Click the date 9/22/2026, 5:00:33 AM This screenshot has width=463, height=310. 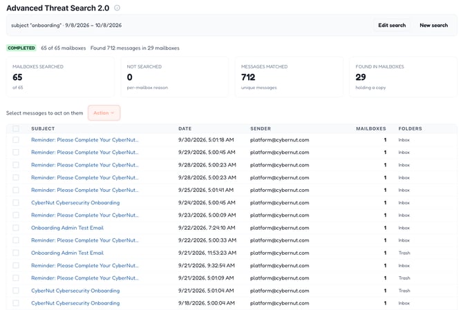[x=207, y=240]
